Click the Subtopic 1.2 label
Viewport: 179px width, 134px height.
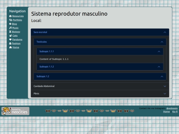click(43, 76)
